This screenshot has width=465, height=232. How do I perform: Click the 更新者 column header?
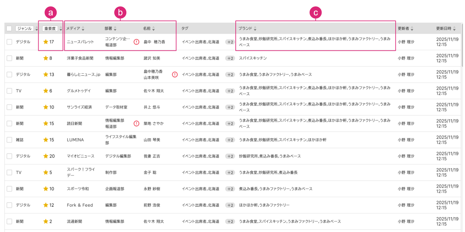(x=403, y=29)
